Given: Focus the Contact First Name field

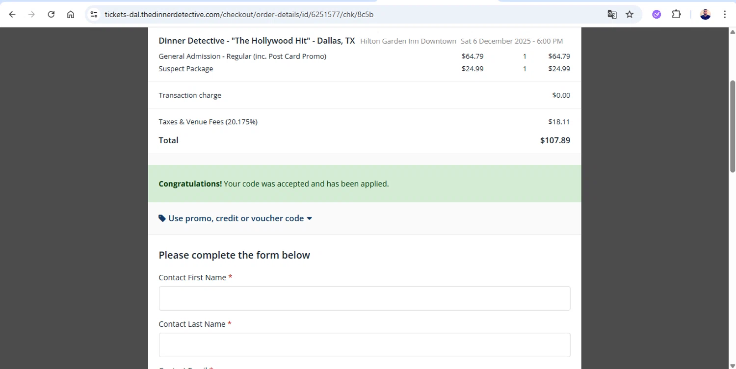Looking at the screenshot, I should [x=365, y=298].
